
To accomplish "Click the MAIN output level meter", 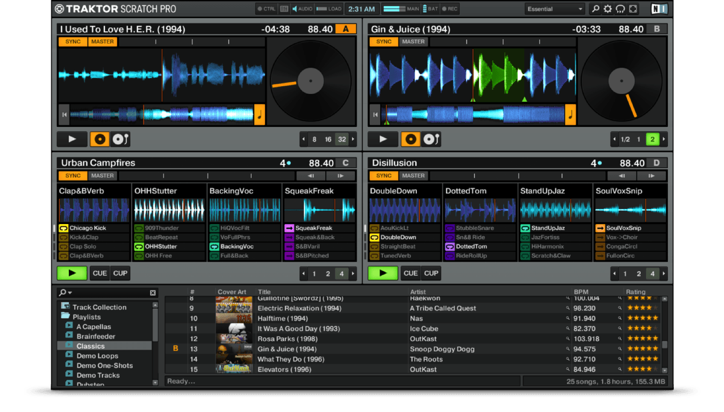I will coord(395,9).
